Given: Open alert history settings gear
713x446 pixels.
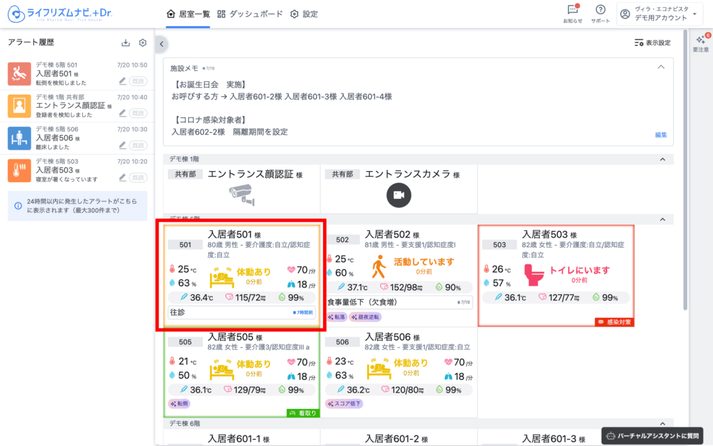Looking at the screenshot, I should pyautogui.click(x=143, y=43).
